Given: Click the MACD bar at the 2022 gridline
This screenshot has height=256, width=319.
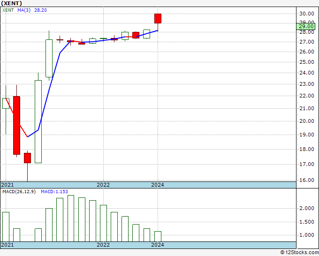Looking at the screenshot, I should 103,223.
